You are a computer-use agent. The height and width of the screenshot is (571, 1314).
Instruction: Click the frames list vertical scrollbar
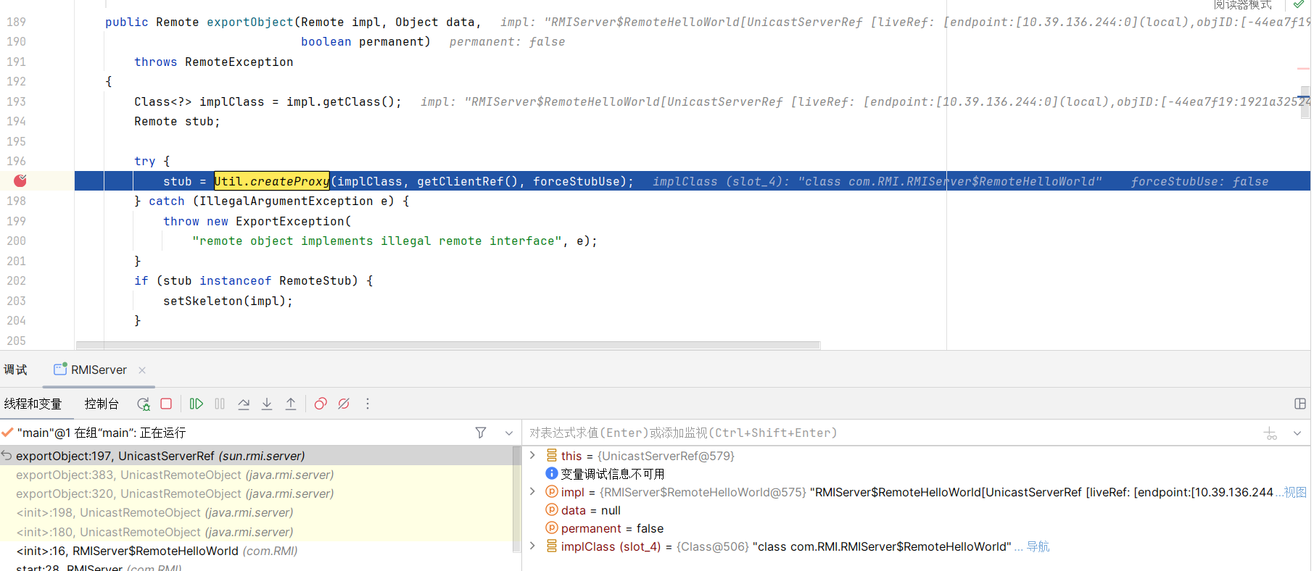click(517, 499)
